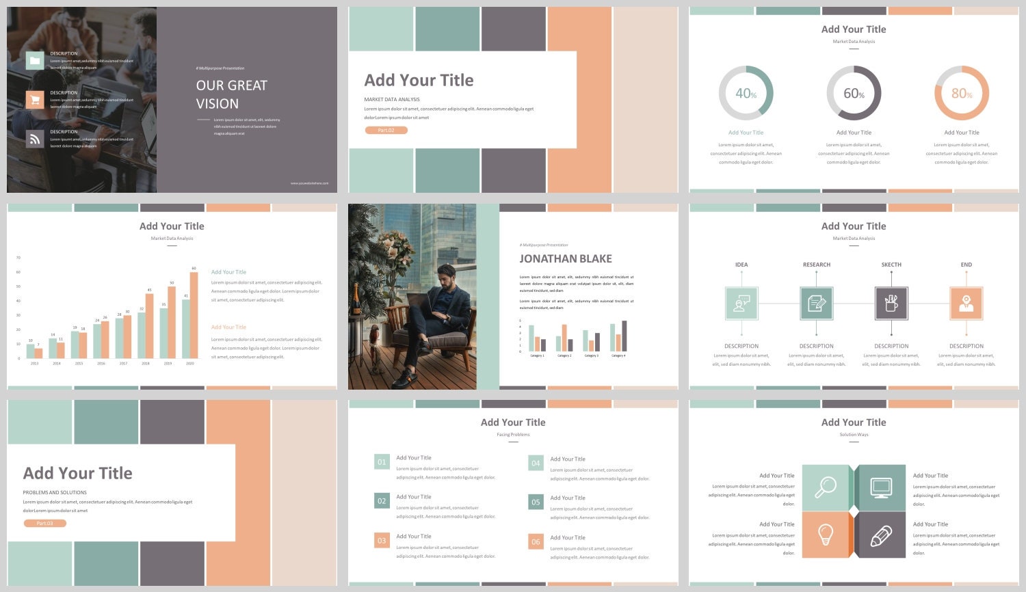This screenshot has height=592, width=1026.
Task: Click the Part.03 pill label
Action: (x=45, y=523)
